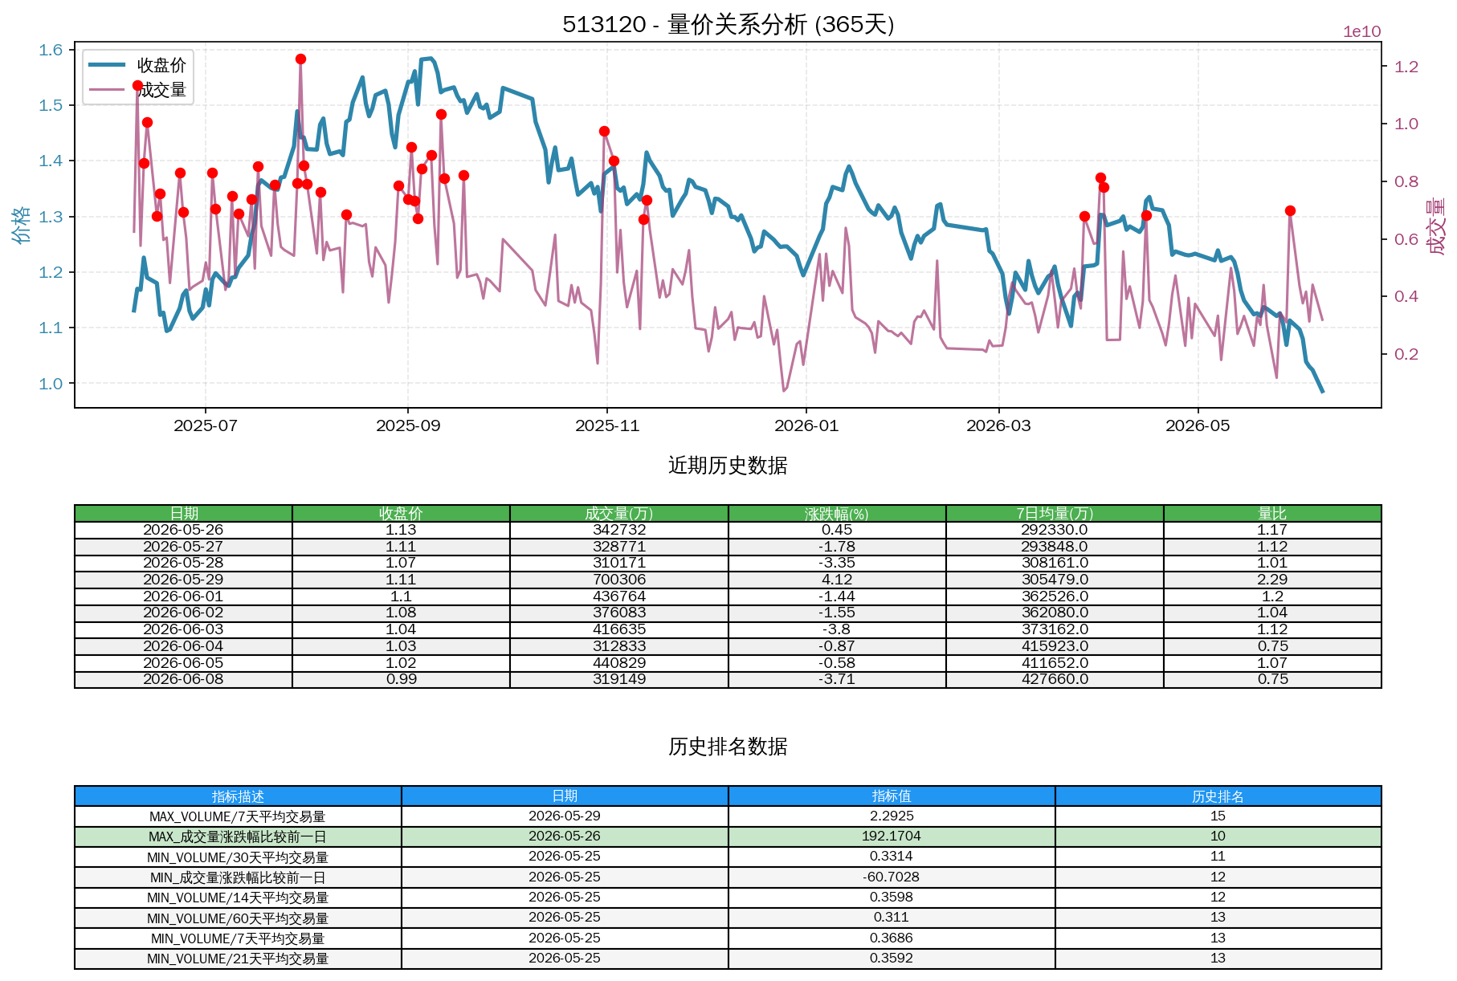The height and width of the screenshot is (981, 1457).
Task: Click the 2025-09 x-axis tick label
Action: 408,425
